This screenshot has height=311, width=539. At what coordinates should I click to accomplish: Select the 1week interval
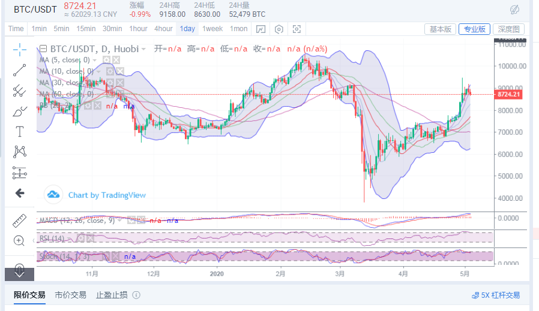[212, 29]
